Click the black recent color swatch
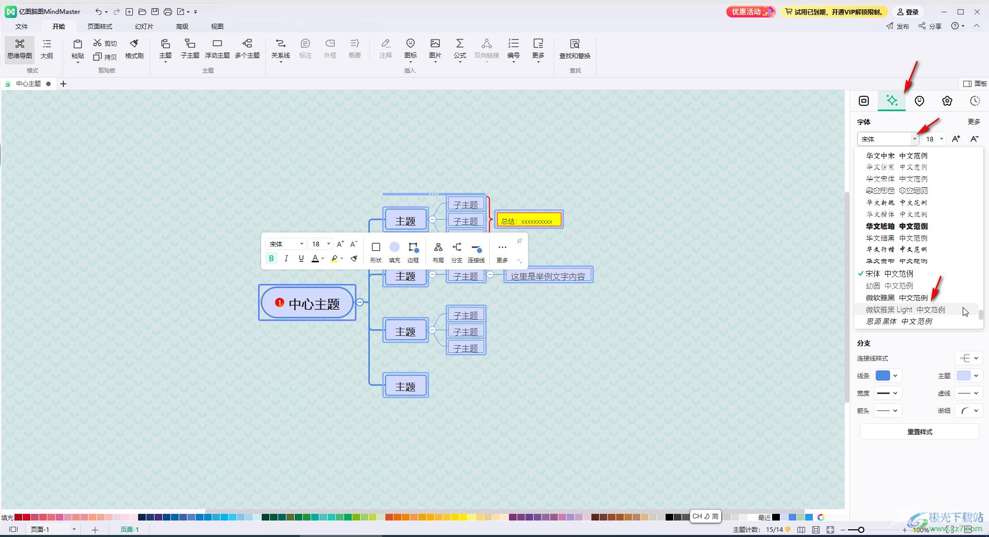Screen dimensions: 989x537 (x=776, y=517)
